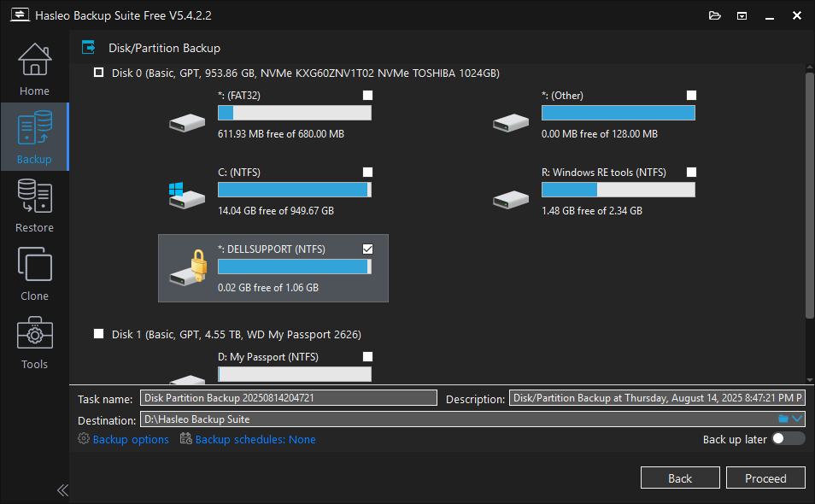This screenshot has height=504, width=815.
Task: Open Backup schedules: None link
Action: coord(255,440)
